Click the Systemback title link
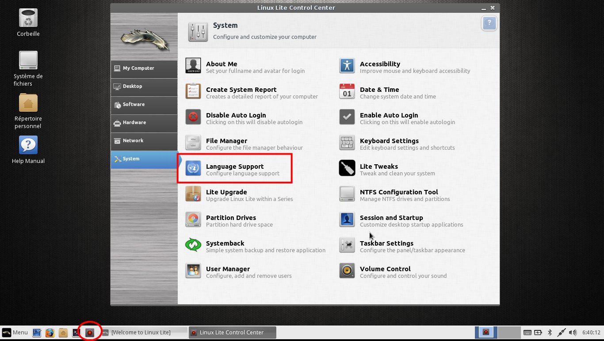Image resolution: width=604 pixels, height=341 pixels. point(225,243)
